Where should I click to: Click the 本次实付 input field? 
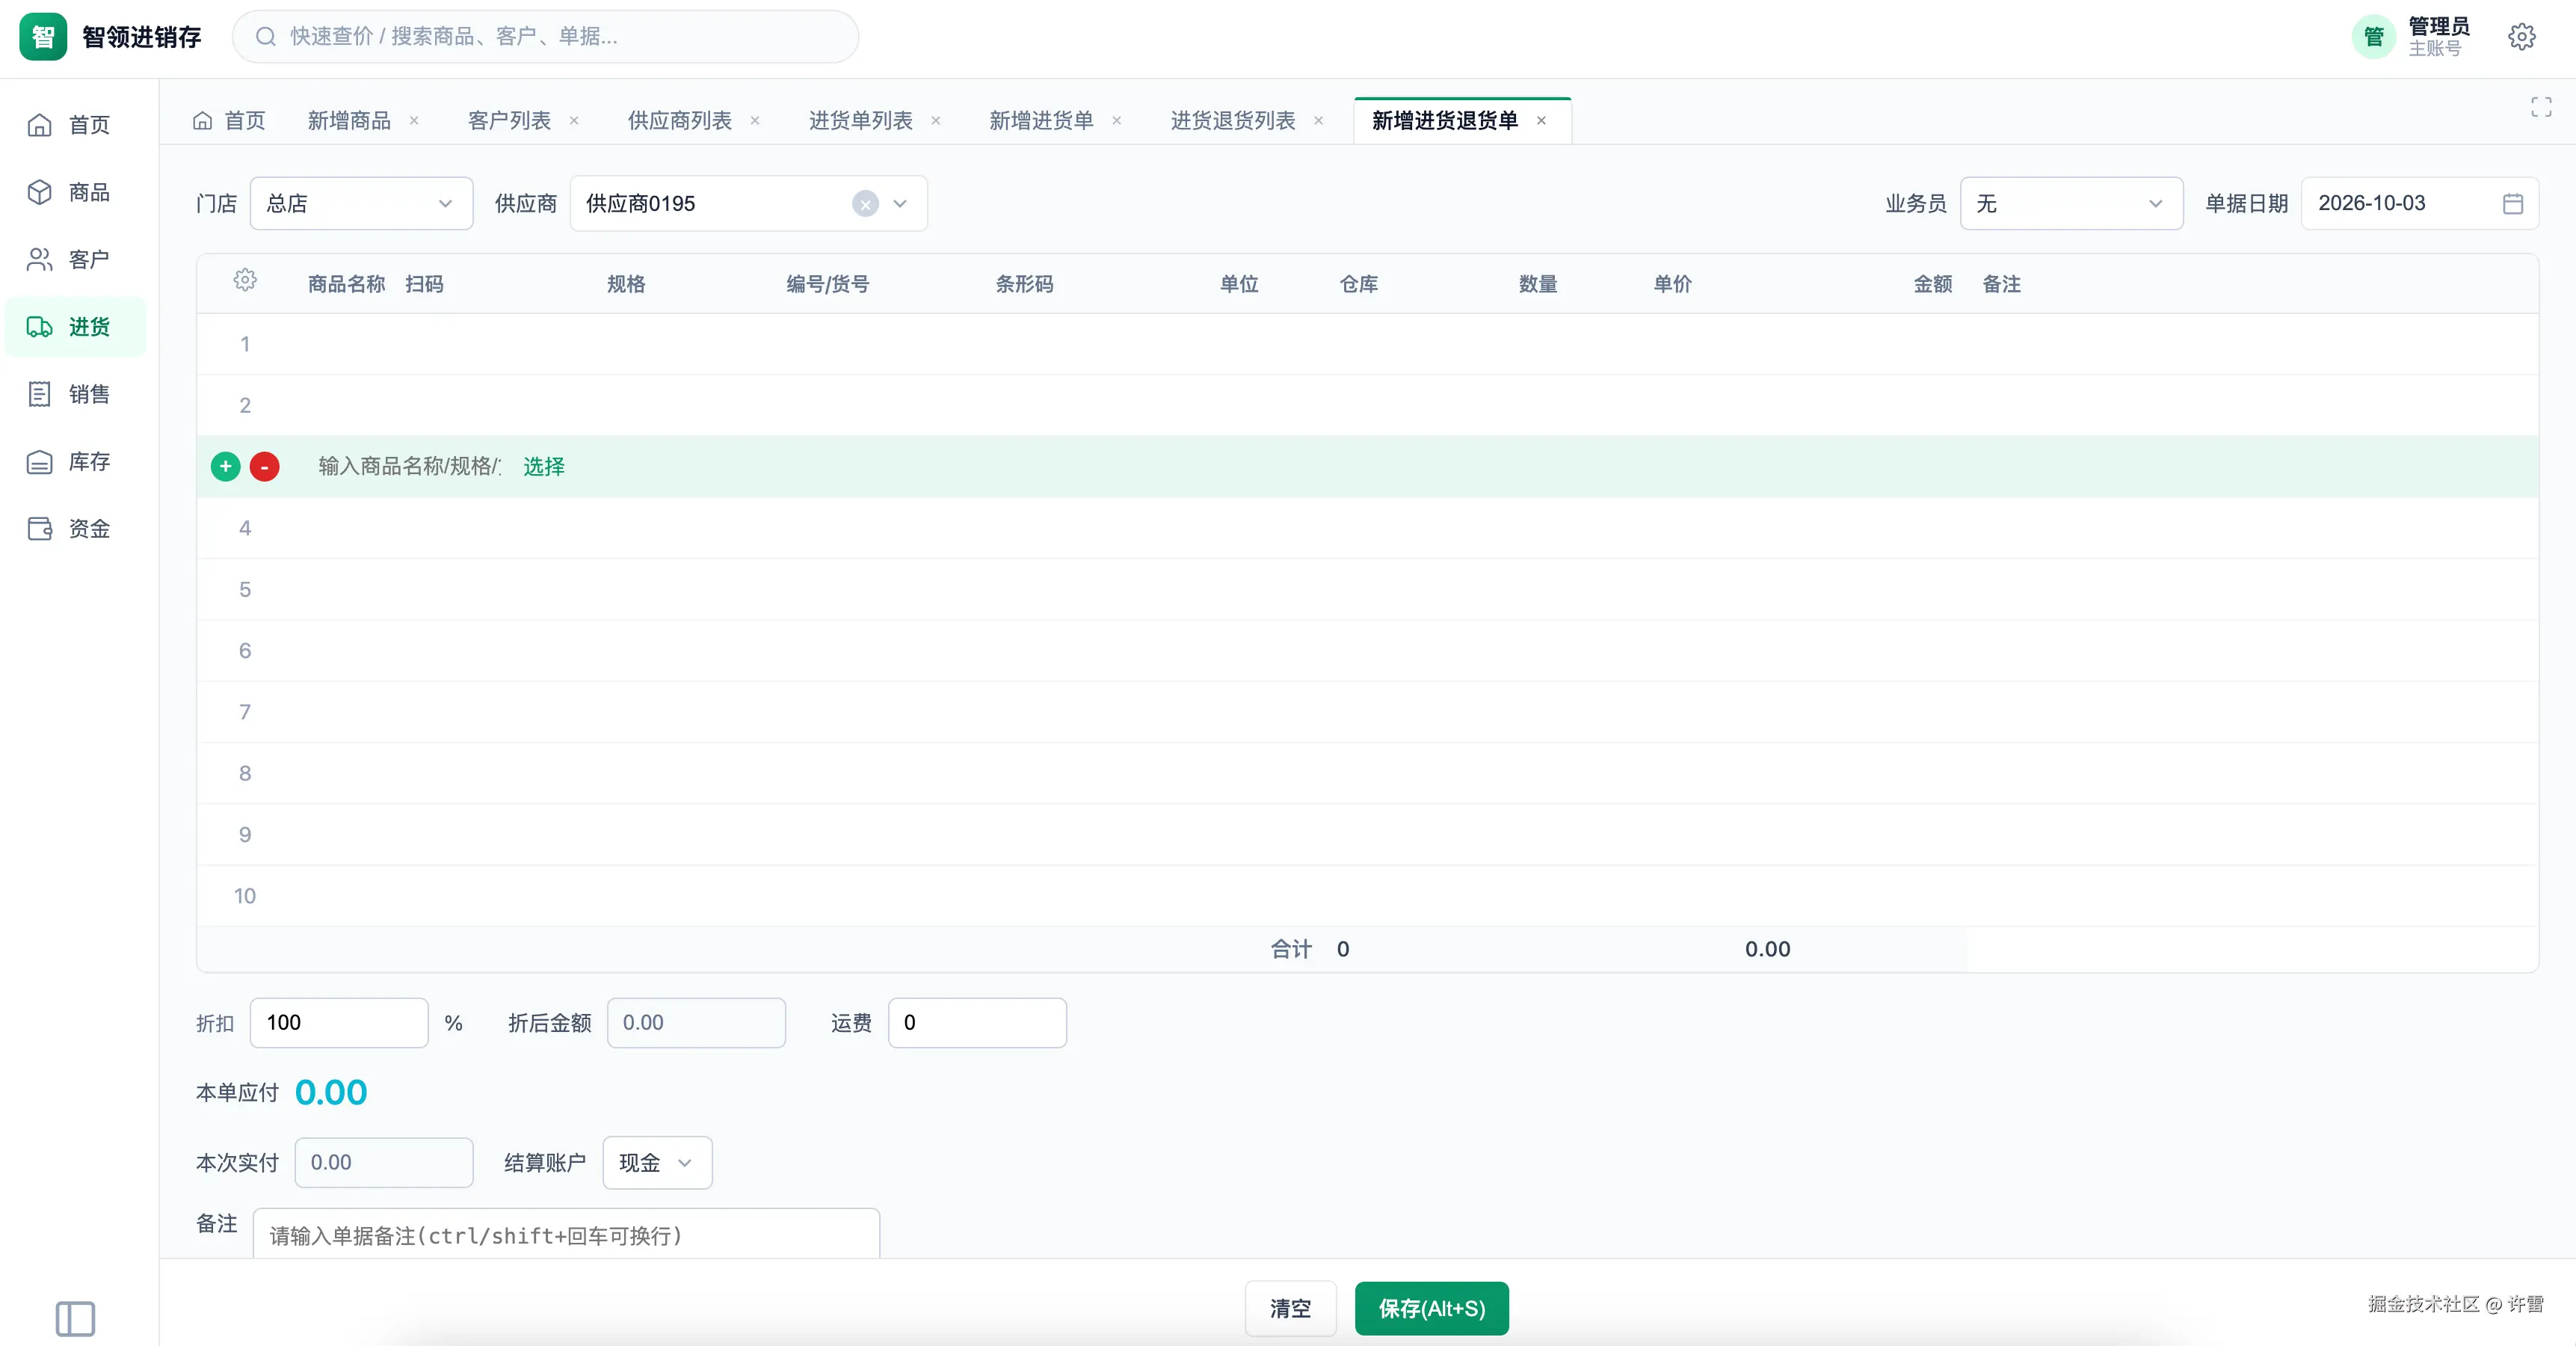pos(384,1163)
